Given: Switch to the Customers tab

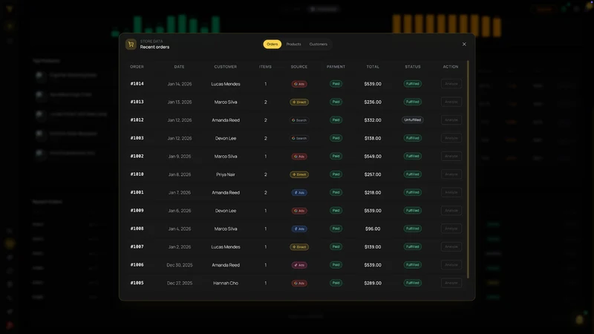Looking at the screenshot, I should coord(319,45).
